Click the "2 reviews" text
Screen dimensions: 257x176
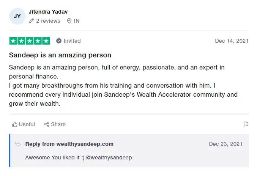[x=48, y=21]
